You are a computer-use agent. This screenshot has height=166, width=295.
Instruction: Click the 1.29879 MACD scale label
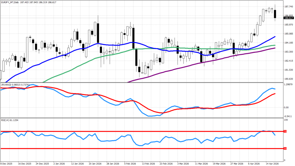[x=289, y=85]
